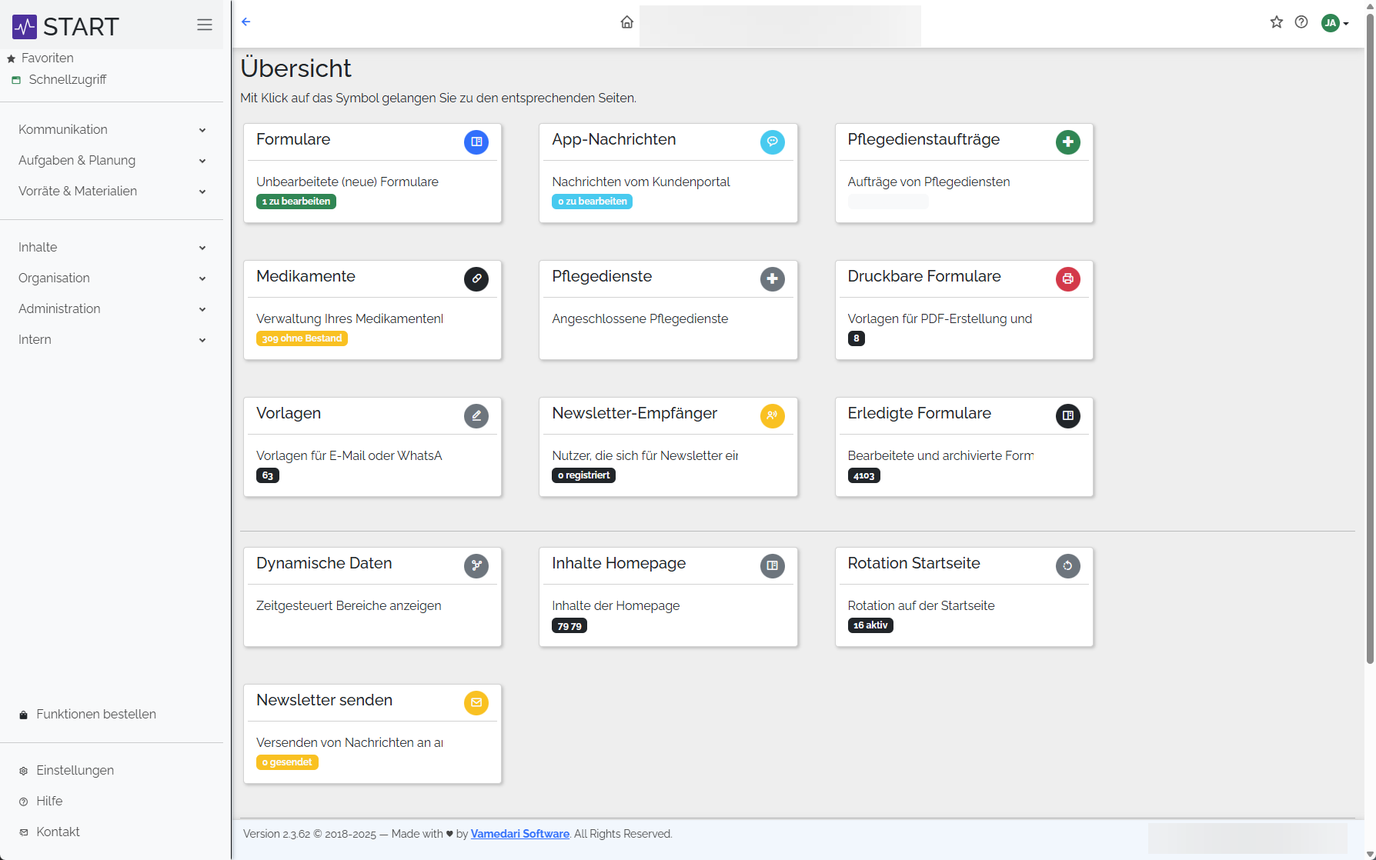Click Funktionen bestellen in sidebar
The image size is (1376, 860).
pyautogui.click(x=95, y=715)
